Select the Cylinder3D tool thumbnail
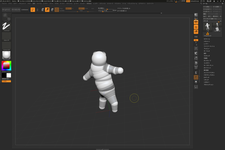This screenshot has height=150, width=225. point(217,30)
